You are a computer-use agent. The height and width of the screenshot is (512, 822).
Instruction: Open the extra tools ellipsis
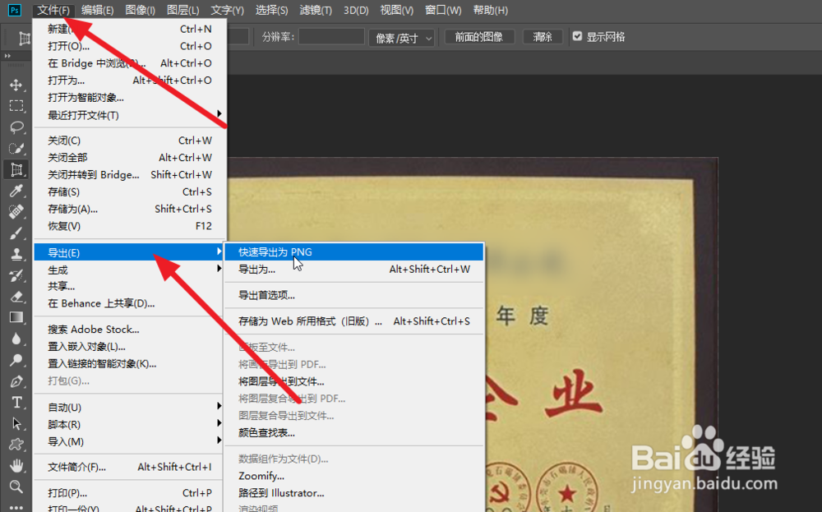click(x=16, y=507)
